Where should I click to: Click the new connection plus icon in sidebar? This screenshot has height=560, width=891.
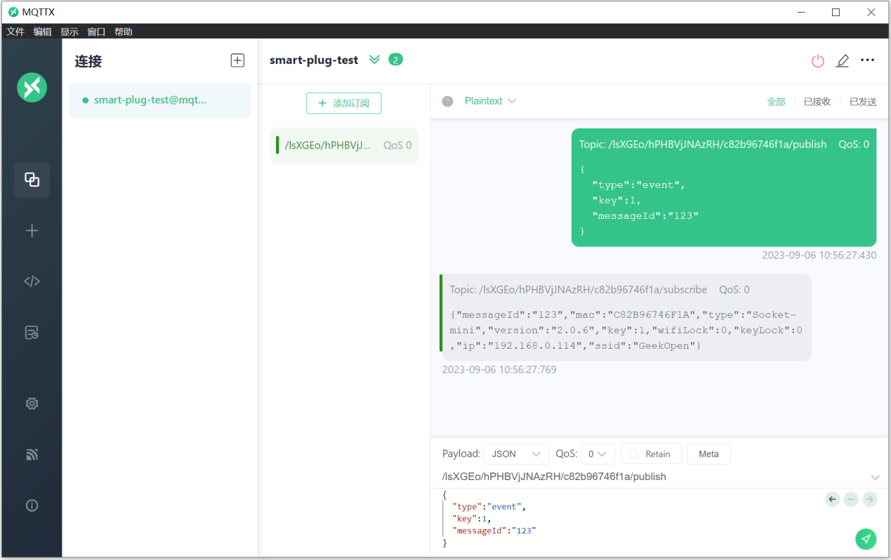[x=32, y=231]
